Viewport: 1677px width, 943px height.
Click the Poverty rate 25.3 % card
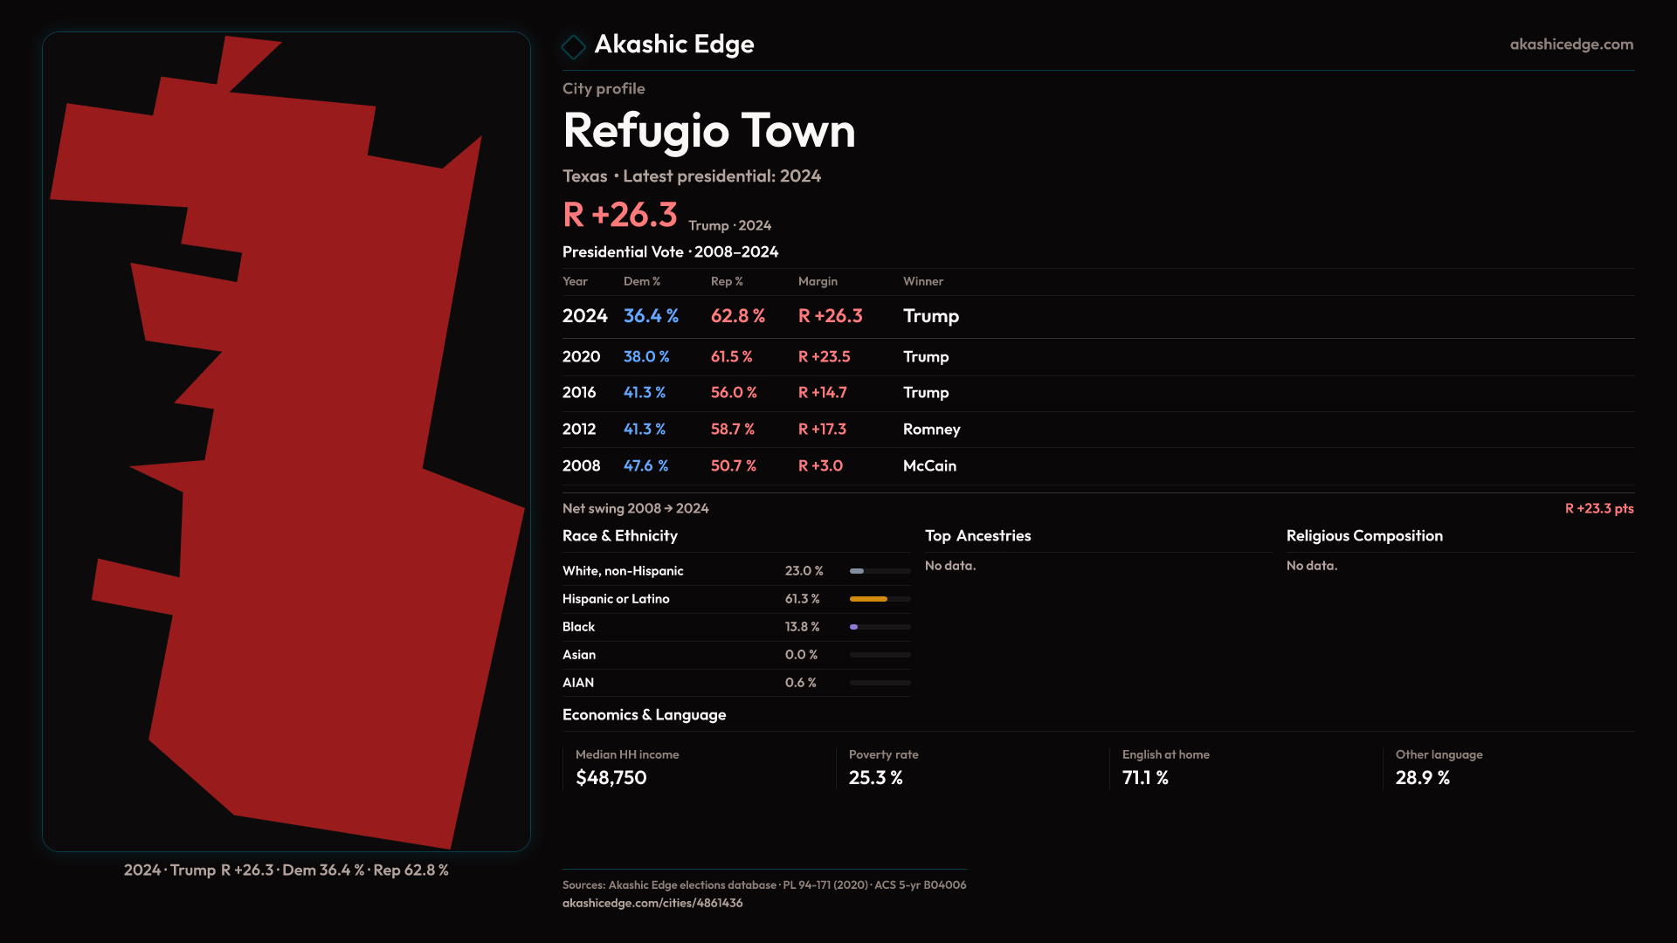883,767
